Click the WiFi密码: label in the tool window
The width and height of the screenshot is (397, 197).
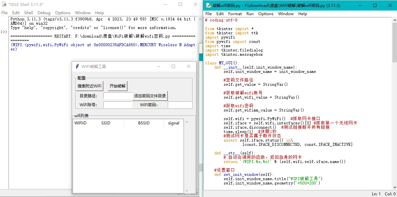[x=149, y=105]
